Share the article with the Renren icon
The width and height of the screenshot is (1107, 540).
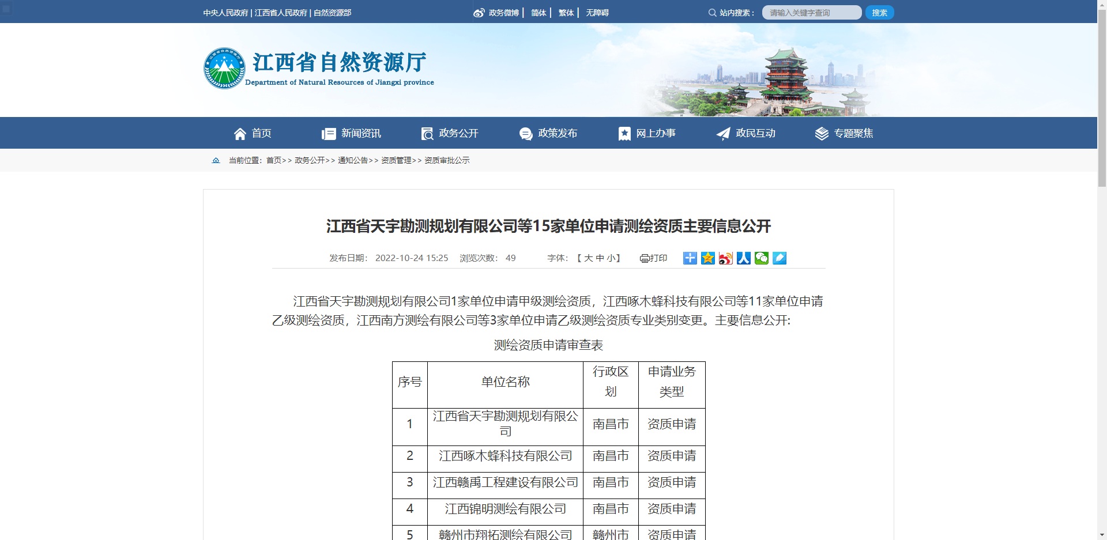743,258
